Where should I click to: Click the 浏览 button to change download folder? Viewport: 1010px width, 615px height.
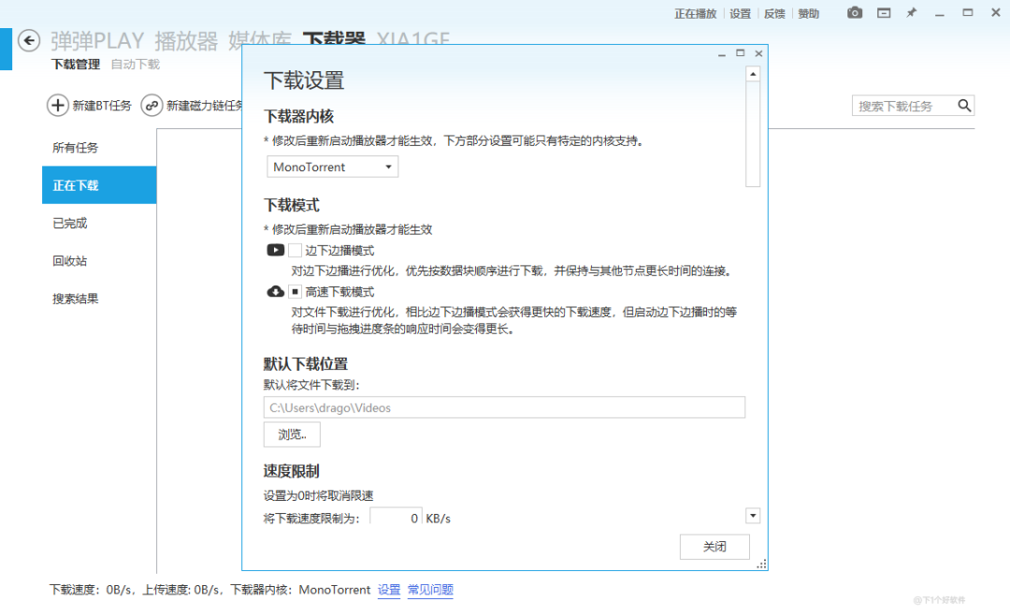tap(291, 434)
